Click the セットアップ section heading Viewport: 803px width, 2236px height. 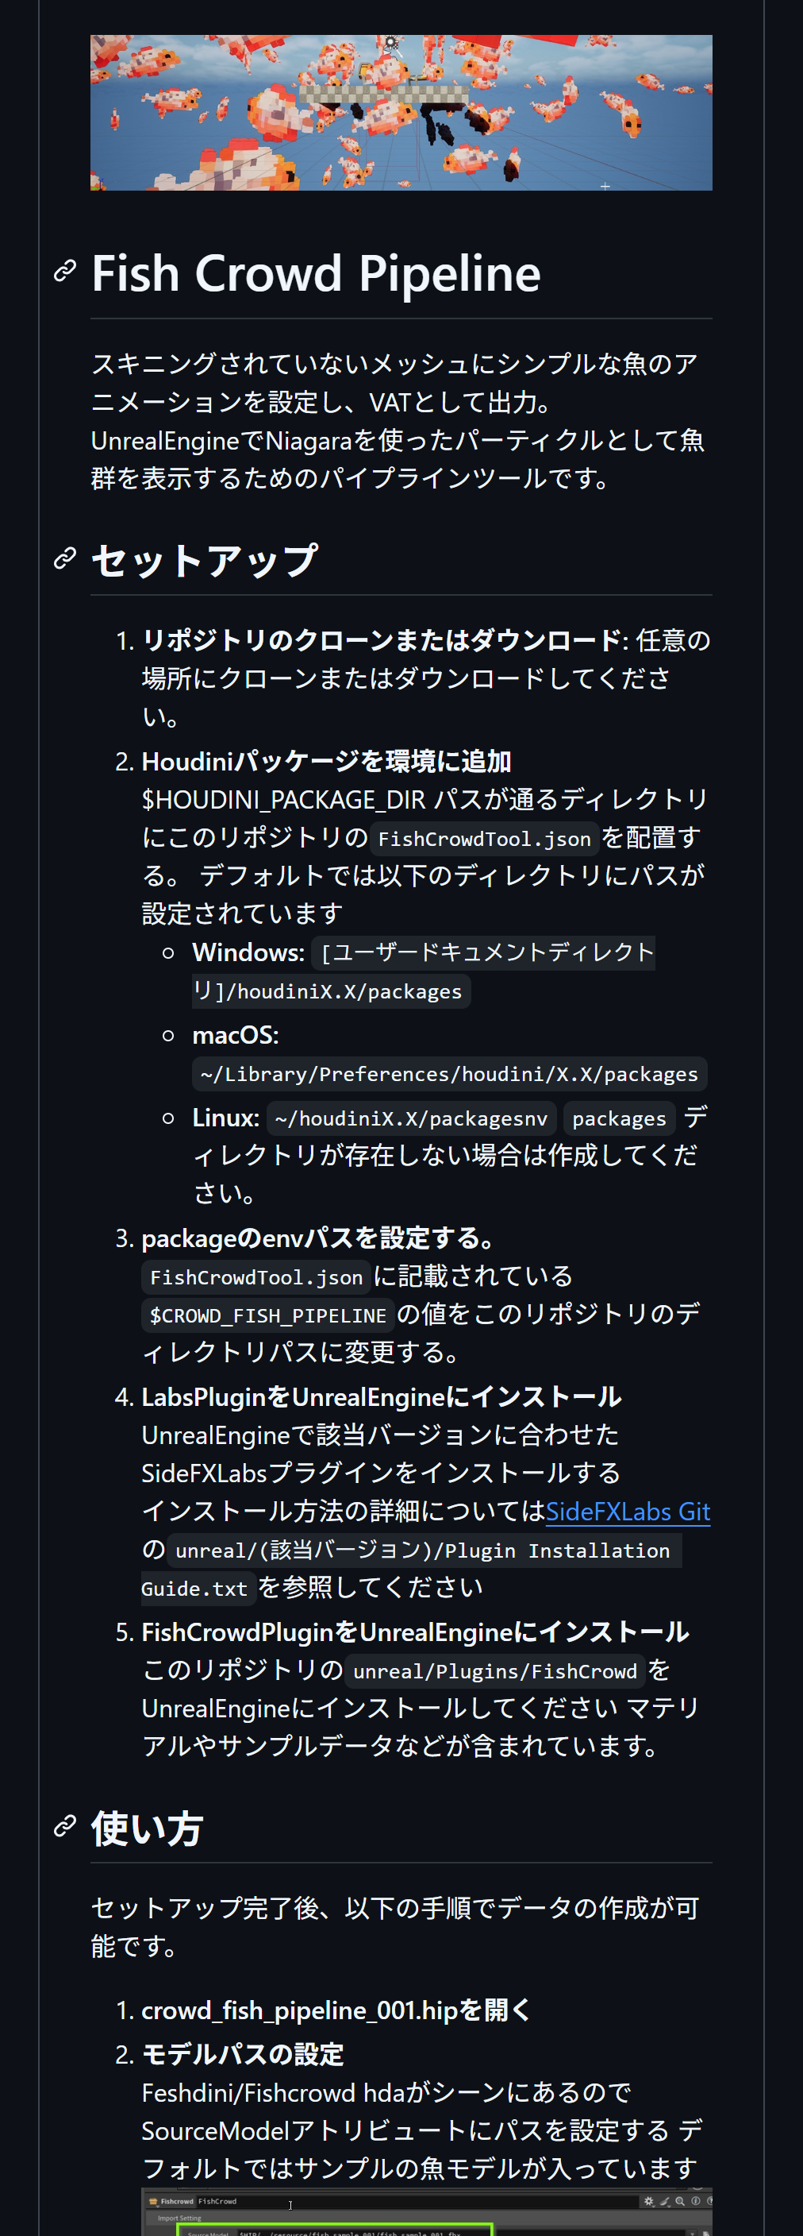[x=205, y=560]
